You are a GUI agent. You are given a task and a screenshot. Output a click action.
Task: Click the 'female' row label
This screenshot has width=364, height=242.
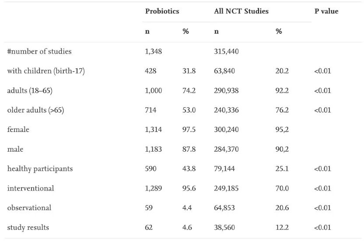click(x=18, y=130)
